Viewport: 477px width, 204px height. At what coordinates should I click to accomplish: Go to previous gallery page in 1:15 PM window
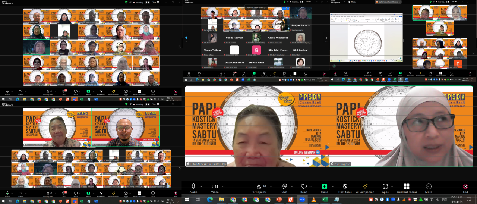[x=187, y=37]
